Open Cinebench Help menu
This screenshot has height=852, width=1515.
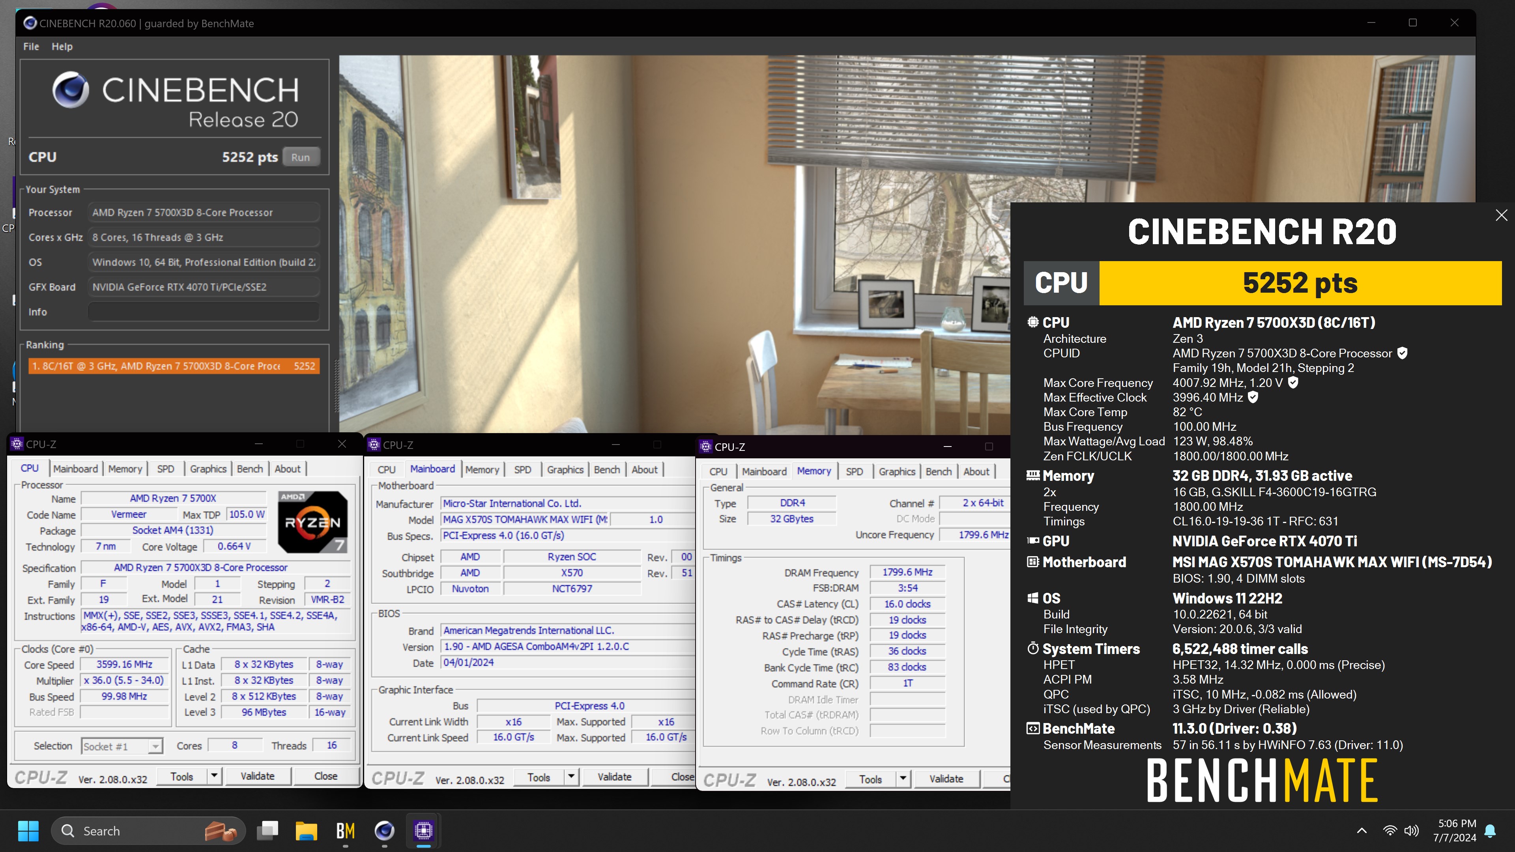point(62,47)
